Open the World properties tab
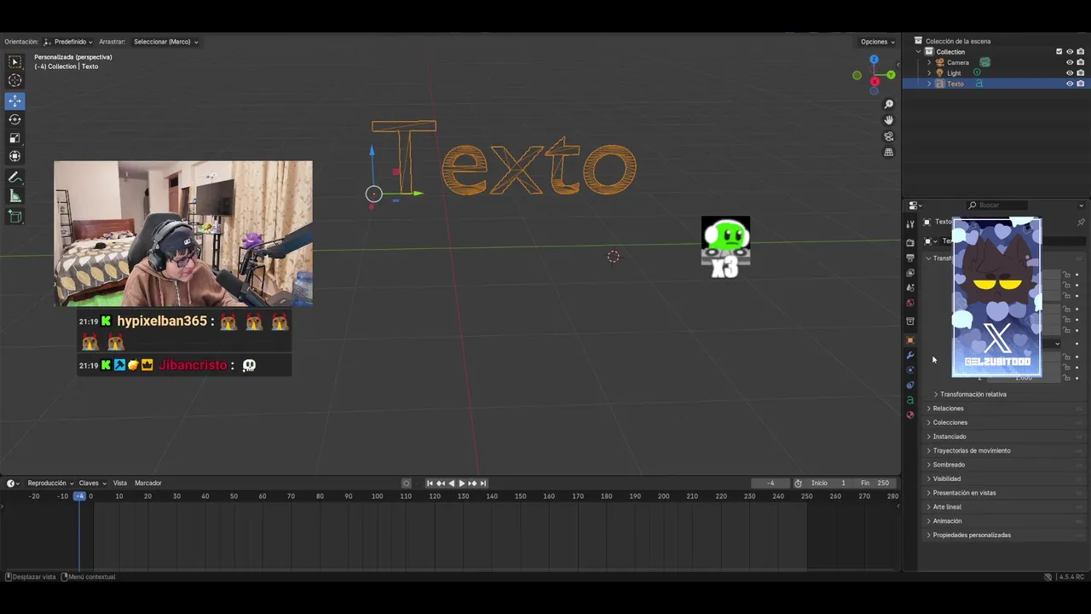This screenshot has width=1091, height=614. point(910,303)
